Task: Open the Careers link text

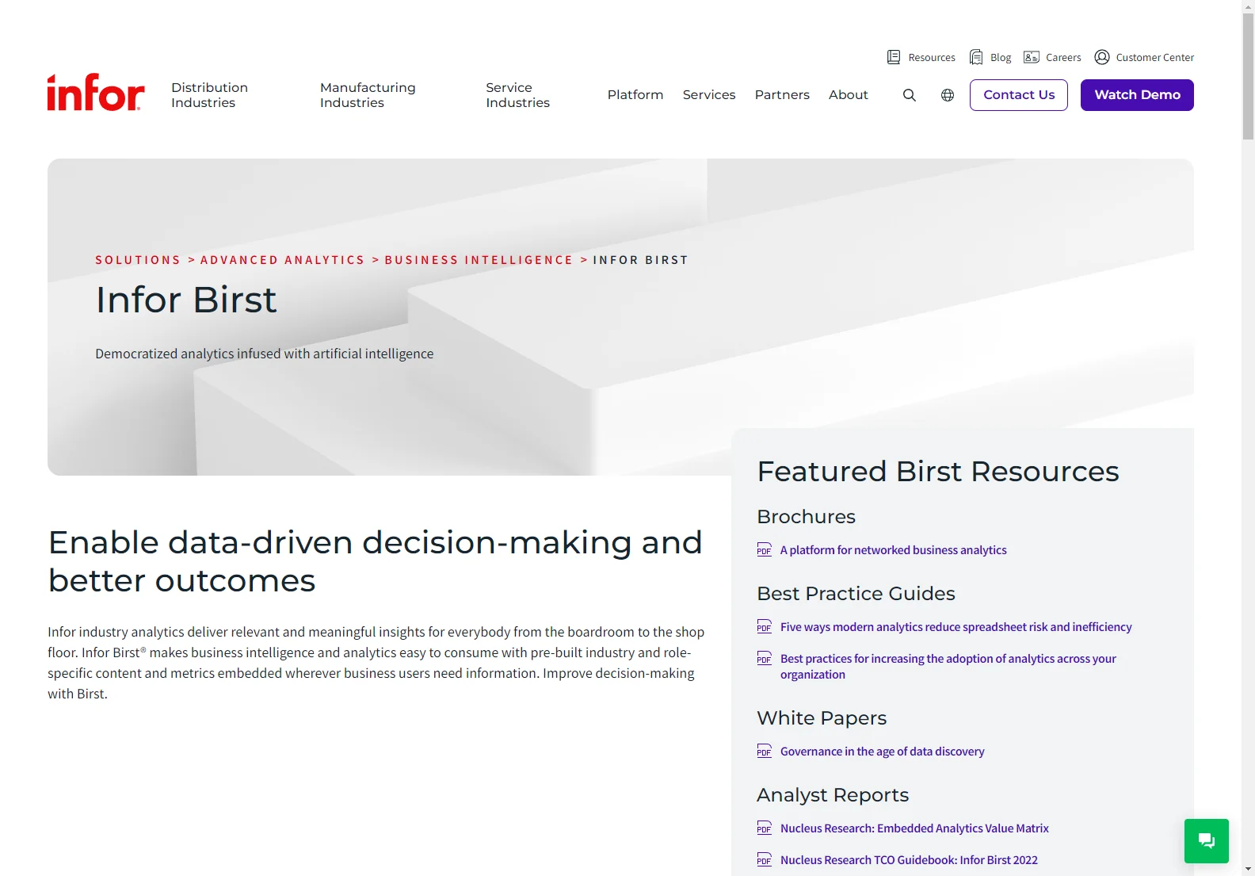Action: pyautogui.click(x=1063, y=58)
